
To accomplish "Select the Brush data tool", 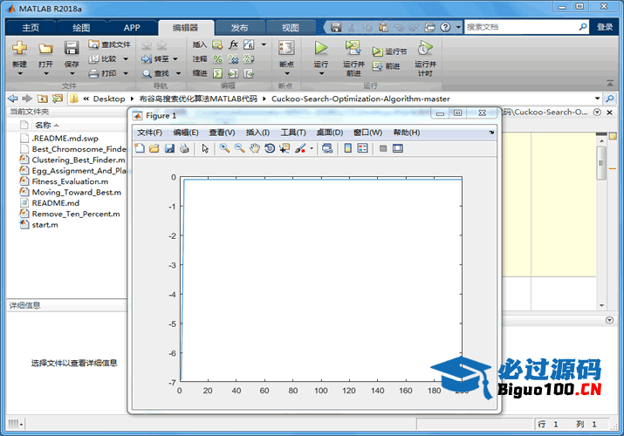I will pos(300,148).
